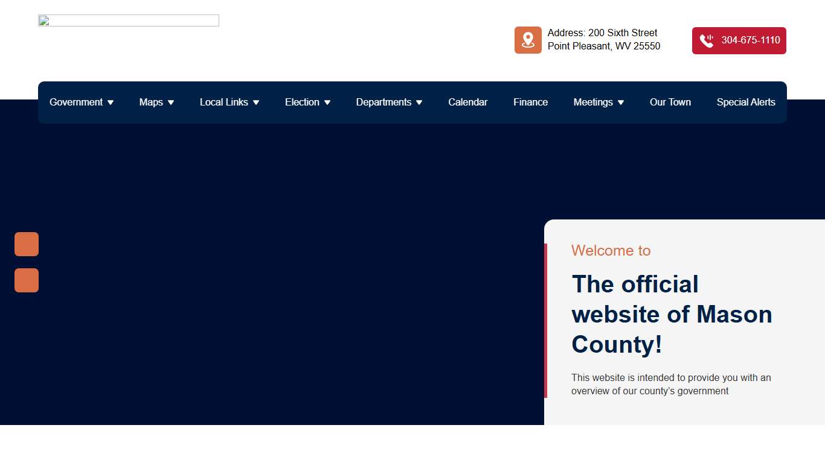Click the 200 Sixth Street address text
This screenshot has height=463, width=825.
pyautogui.click(x=603, y=33)
